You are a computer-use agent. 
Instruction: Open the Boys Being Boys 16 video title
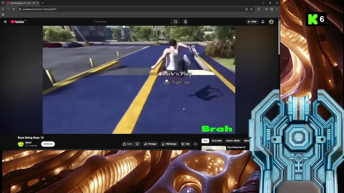click(236, 147)
